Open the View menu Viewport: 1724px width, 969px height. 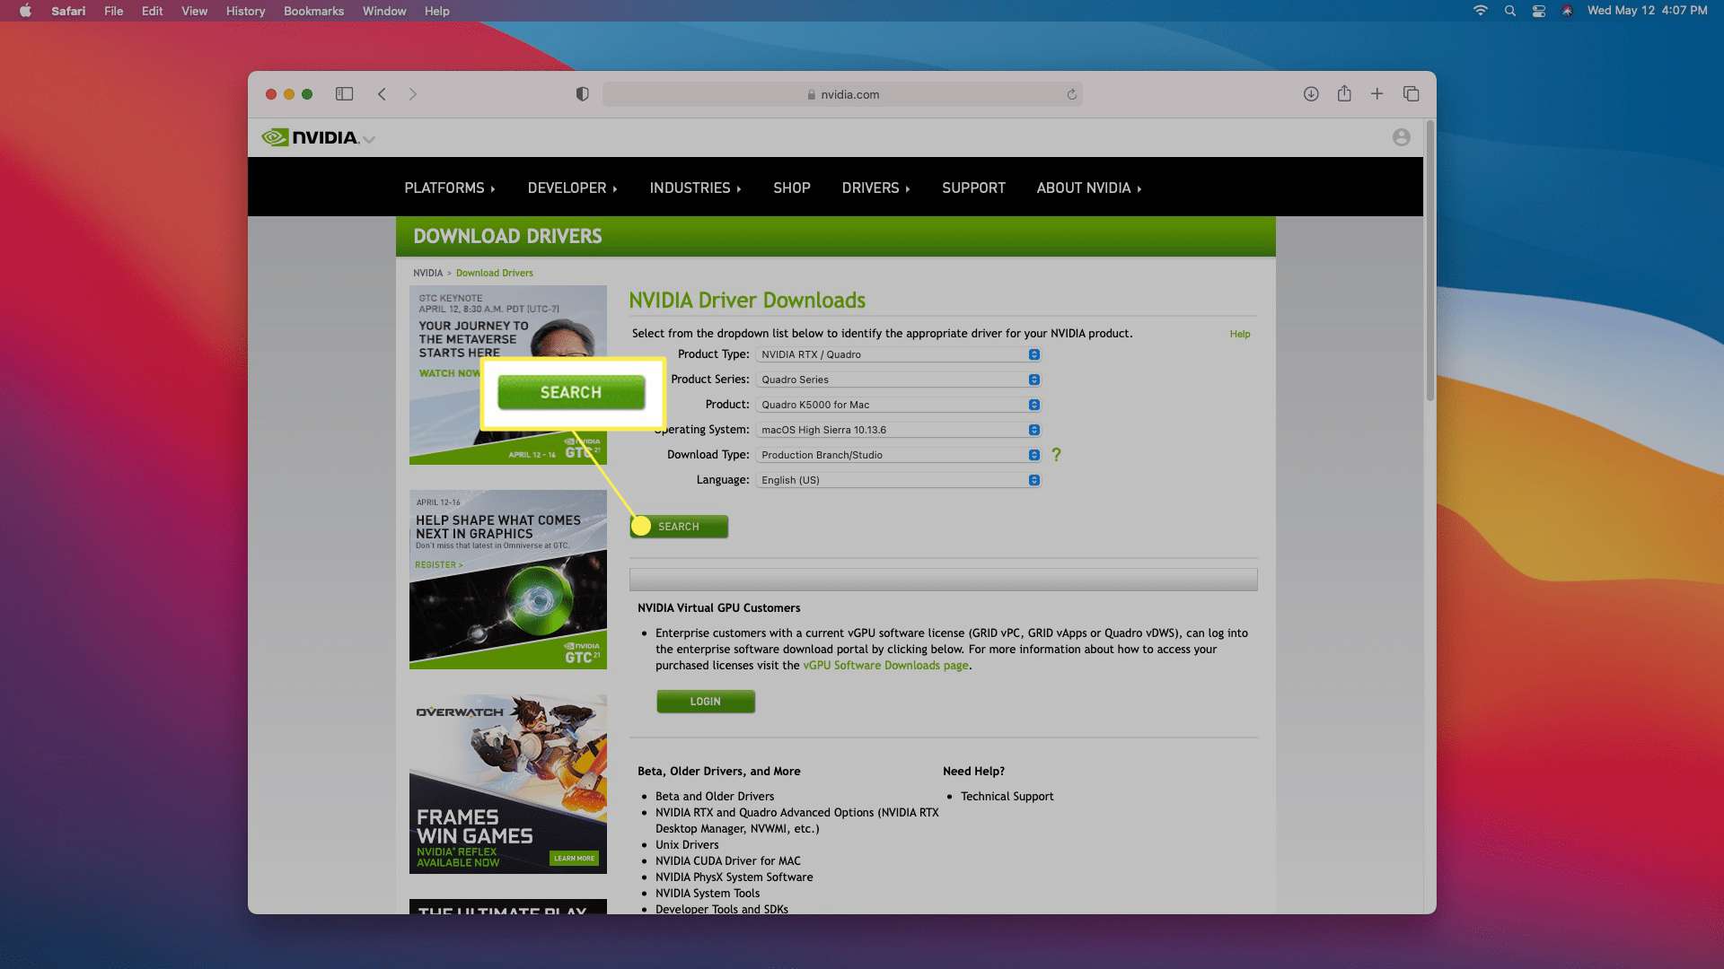point(194,11)
